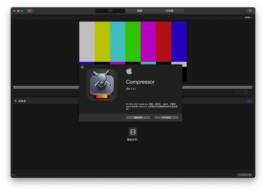Select the 未命名 batch title

pyautogui.click(x=22, y=101)
